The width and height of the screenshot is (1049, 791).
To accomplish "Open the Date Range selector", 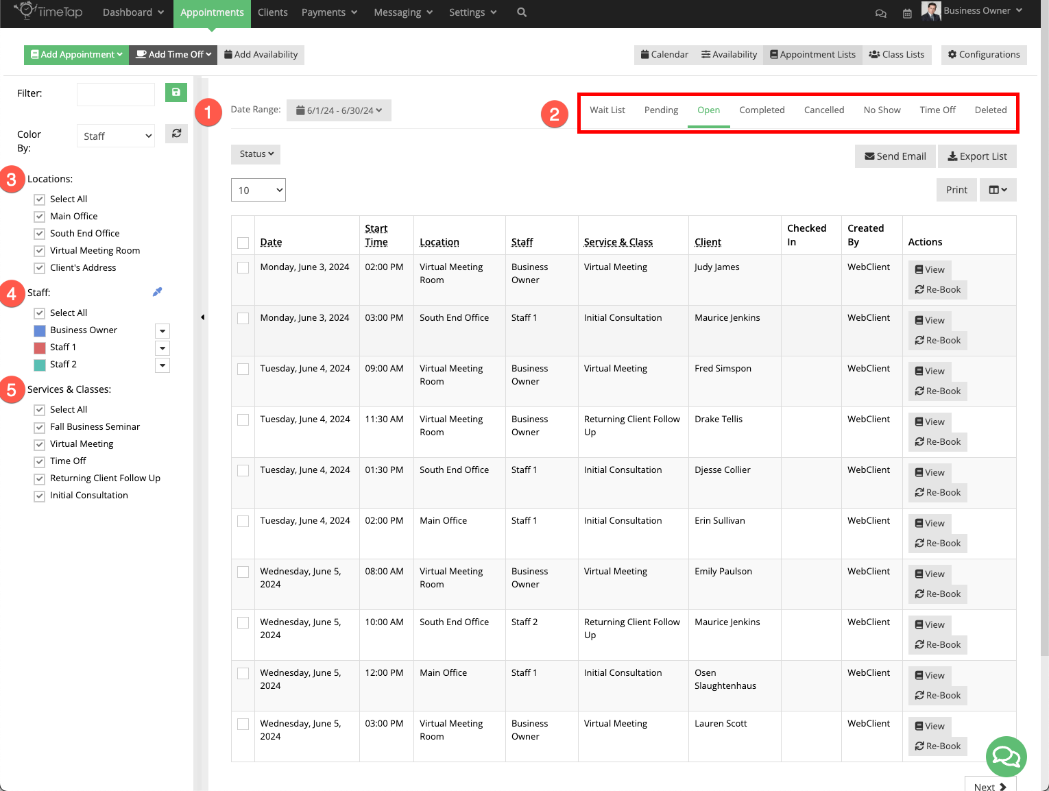I will pos(339,110).
